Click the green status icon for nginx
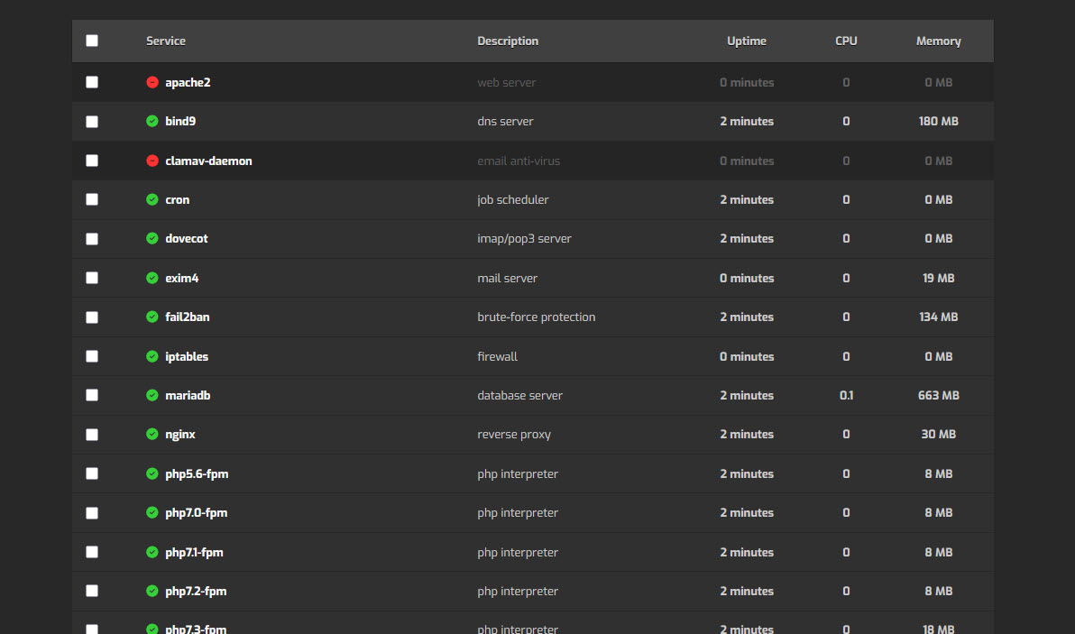Screen dimensions: 1075x634 (x=152, y=434)
